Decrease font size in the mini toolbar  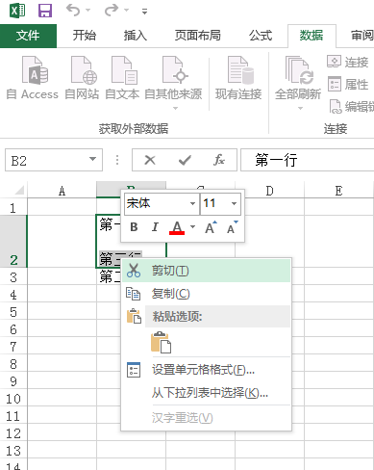point(232,227)
